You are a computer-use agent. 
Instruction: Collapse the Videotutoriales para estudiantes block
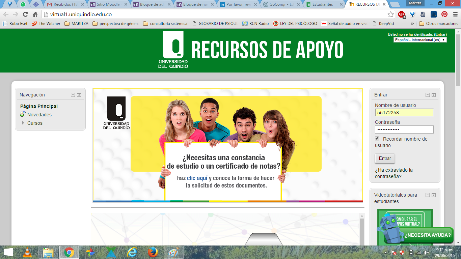pos(427,195)
